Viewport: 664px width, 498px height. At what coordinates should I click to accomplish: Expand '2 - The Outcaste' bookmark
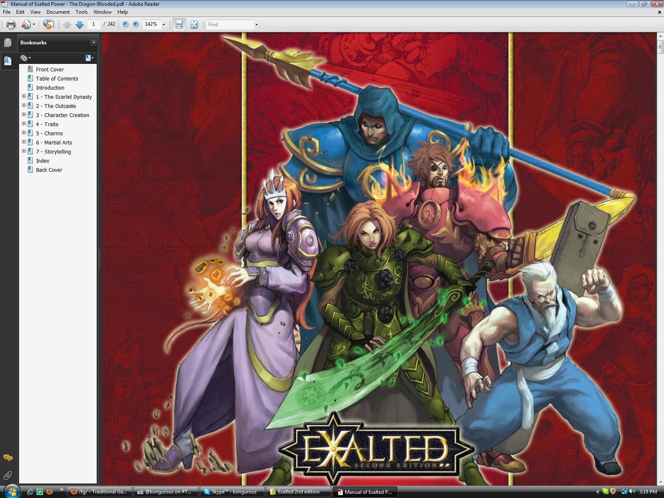24,105
